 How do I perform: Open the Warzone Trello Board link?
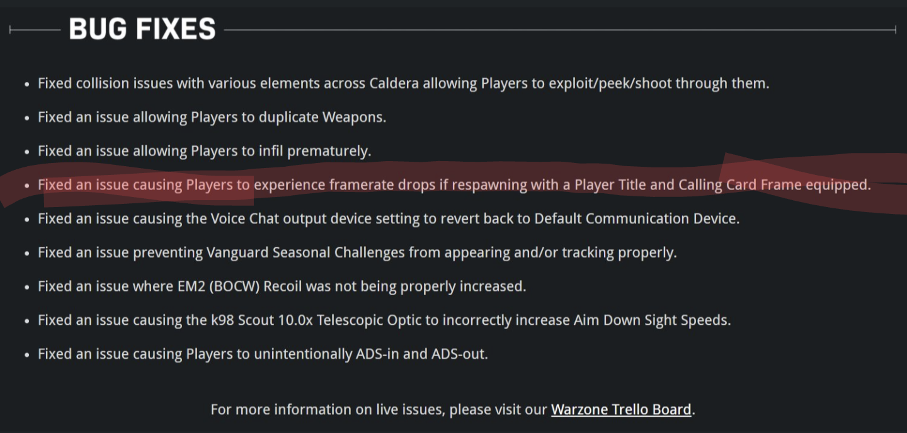(621, 410)
